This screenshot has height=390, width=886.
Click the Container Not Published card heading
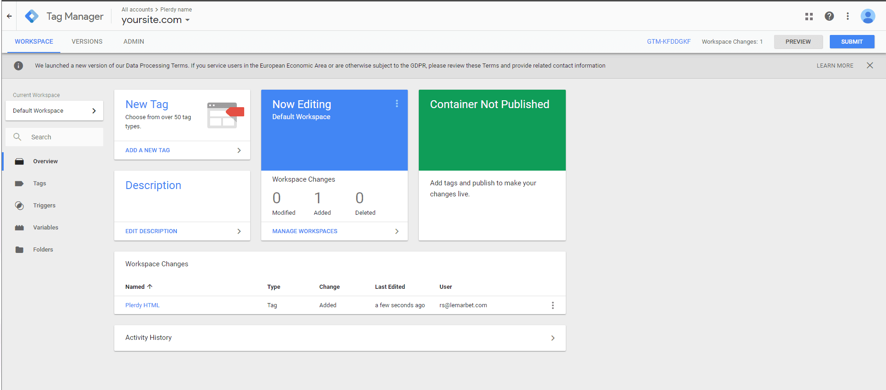click(489, 104)
